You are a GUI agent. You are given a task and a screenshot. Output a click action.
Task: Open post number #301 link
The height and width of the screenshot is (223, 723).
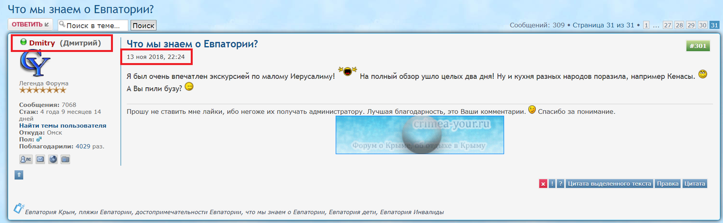pyautogui.click(x=698, y=46)
